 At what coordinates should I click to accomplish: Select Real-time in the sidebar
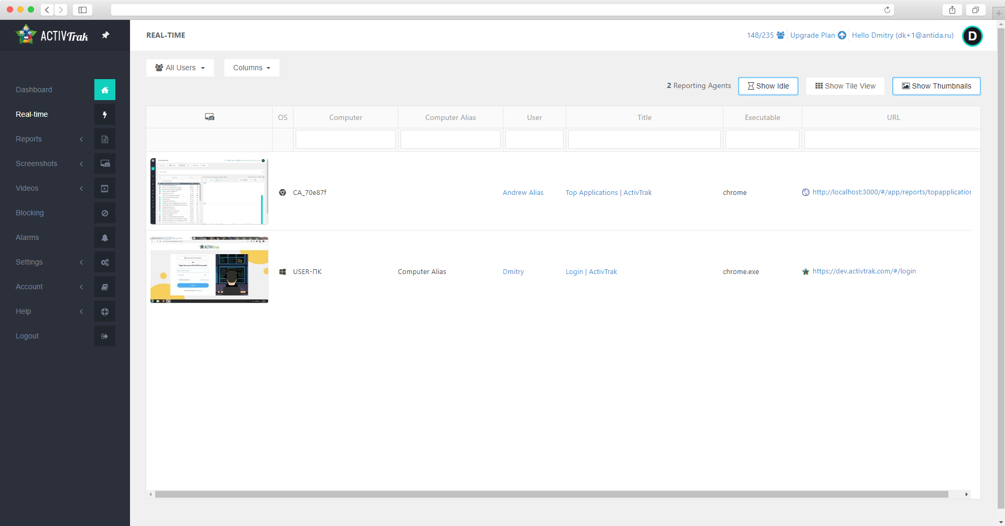coord(32,114)
